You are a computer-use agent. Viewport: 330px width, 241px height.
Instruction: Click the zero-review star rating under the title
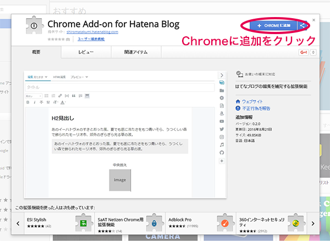(x=56, y=39)
